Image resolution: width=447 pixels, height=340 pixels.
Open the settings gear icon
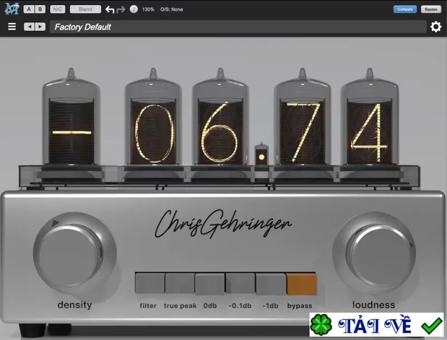(436, 27)
